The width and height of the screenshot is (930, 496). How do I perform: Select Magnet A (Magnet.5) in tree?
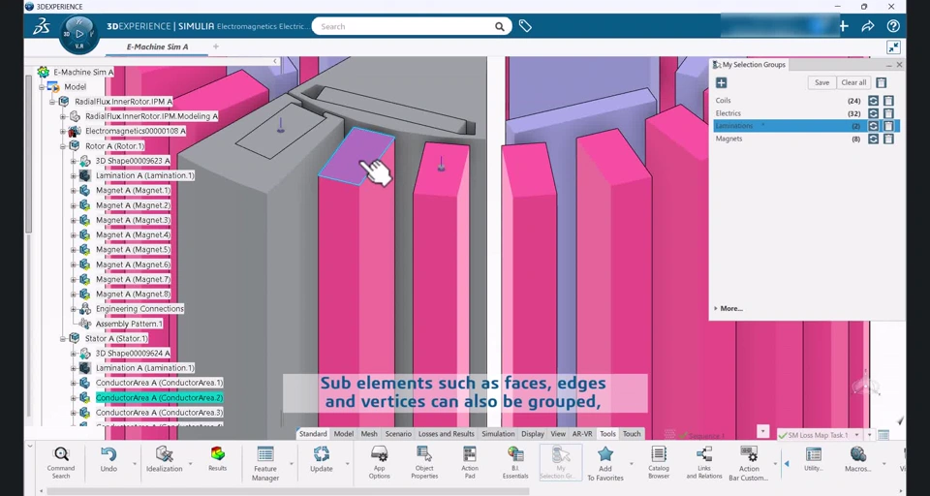pos(134,250)
